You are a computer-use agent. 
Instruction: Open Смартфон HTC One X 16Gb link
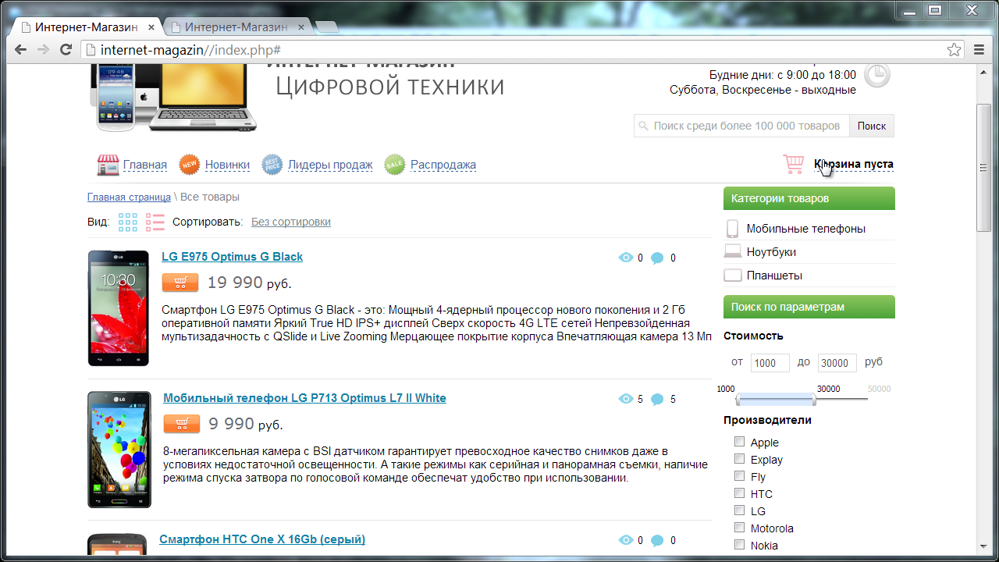[262, 539]
